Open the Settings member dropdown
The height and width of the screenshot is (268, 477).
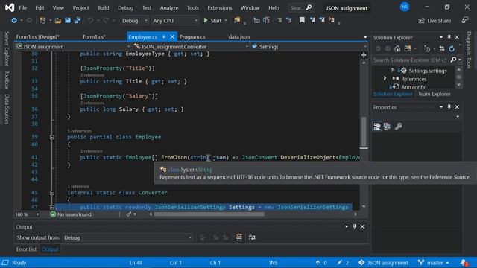pos(309,47)
